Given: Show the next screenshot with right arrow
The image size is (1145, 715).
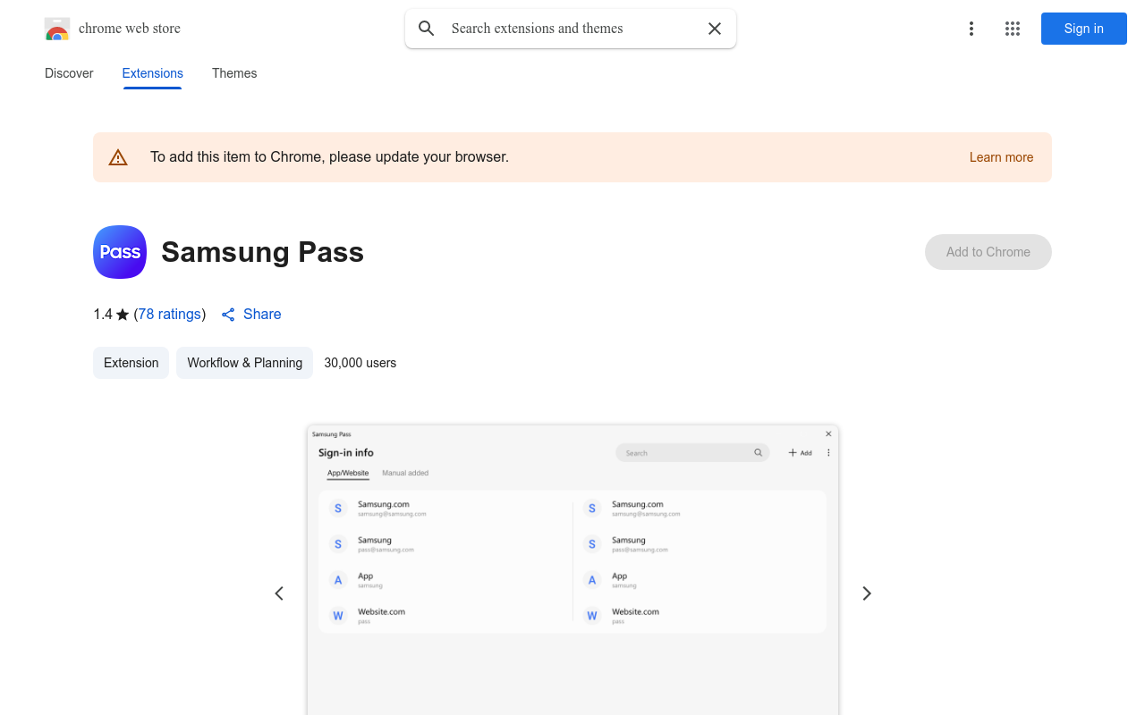Looking at the screenshot, I should coord(866,593).
